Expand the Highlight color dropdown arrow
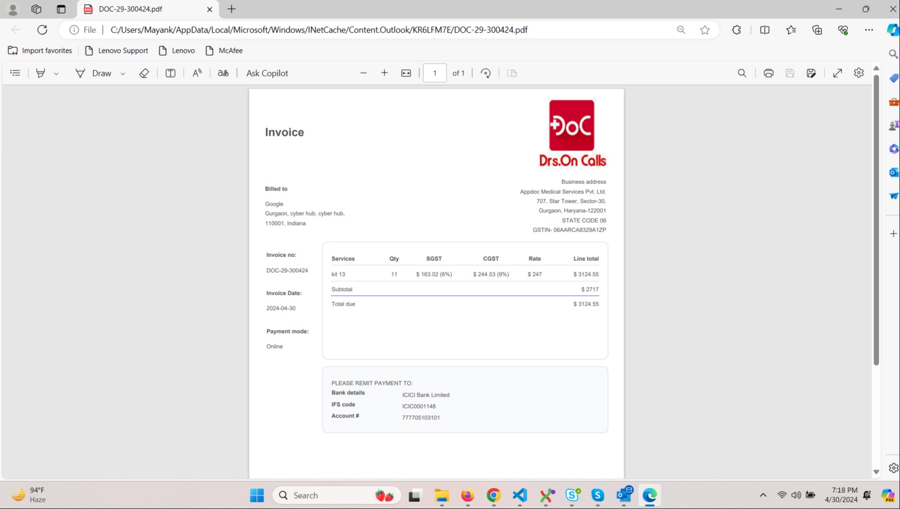Screen dimensions: 900x509 pos(56,74)
